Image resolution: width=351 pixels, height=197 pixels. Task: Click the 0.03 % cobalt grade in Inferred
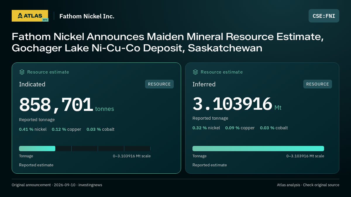pyautogui.click(x=274, y=128)
